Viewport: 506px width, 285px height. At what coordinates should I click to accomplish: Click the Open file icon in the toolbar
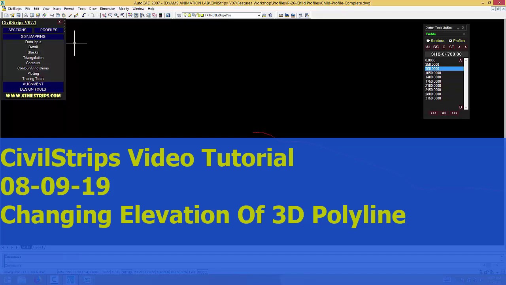tap(12, 15)
